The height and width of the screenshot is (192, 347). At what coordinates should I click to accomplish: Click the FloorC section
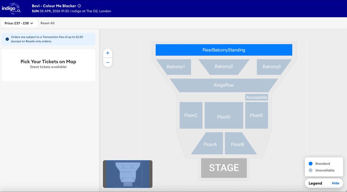(191, 115)
